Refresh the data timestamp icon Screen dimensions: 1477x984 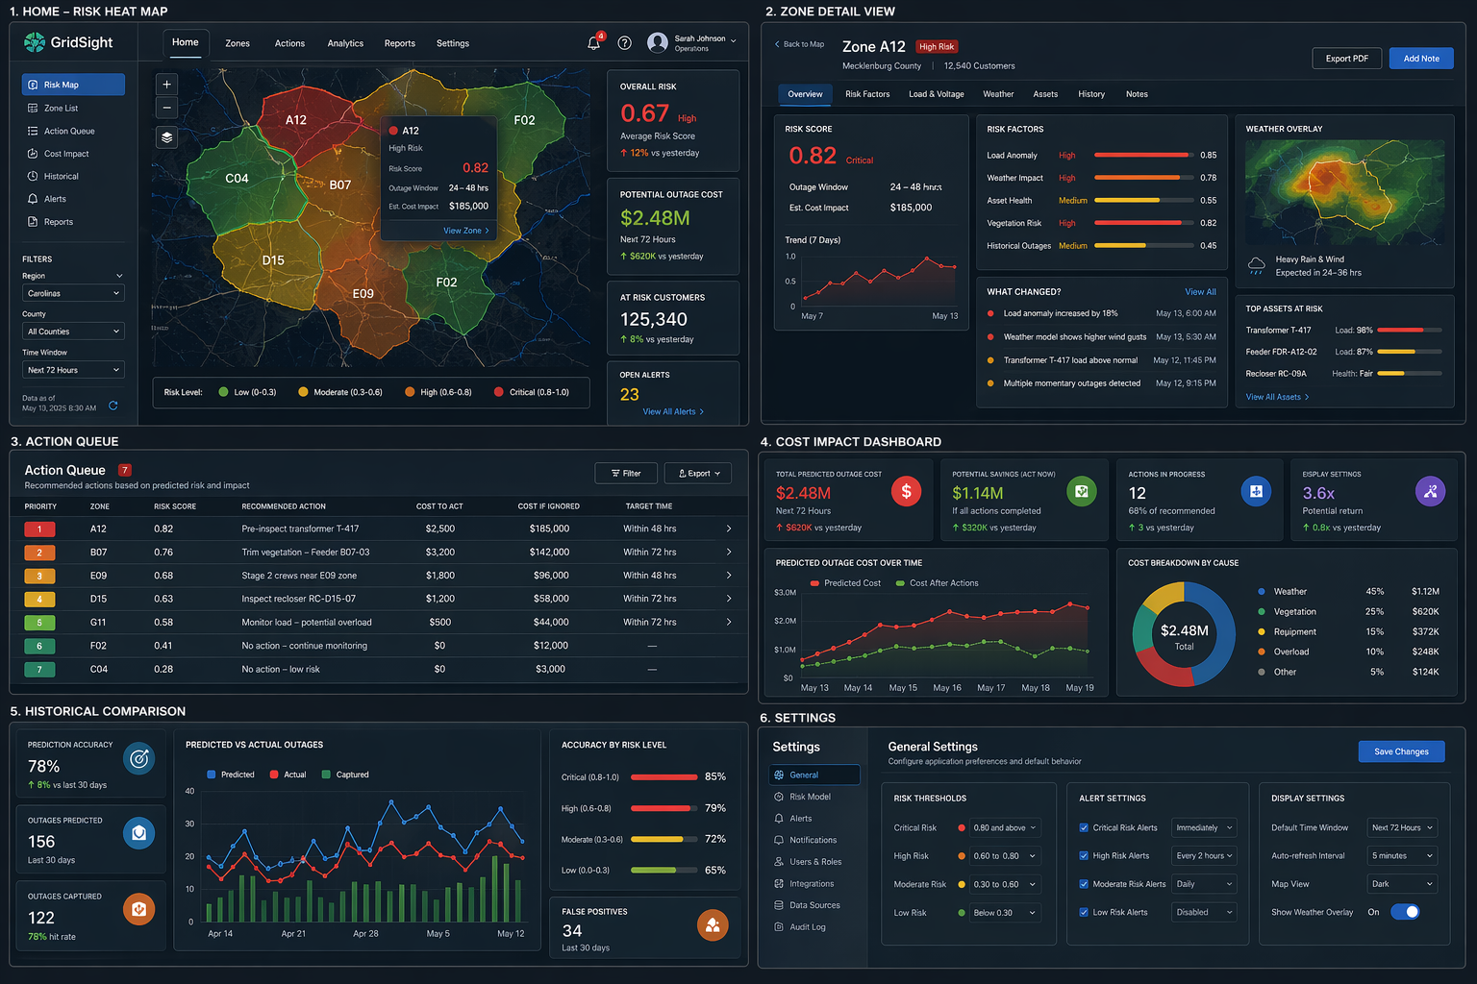tap(113, 406)
